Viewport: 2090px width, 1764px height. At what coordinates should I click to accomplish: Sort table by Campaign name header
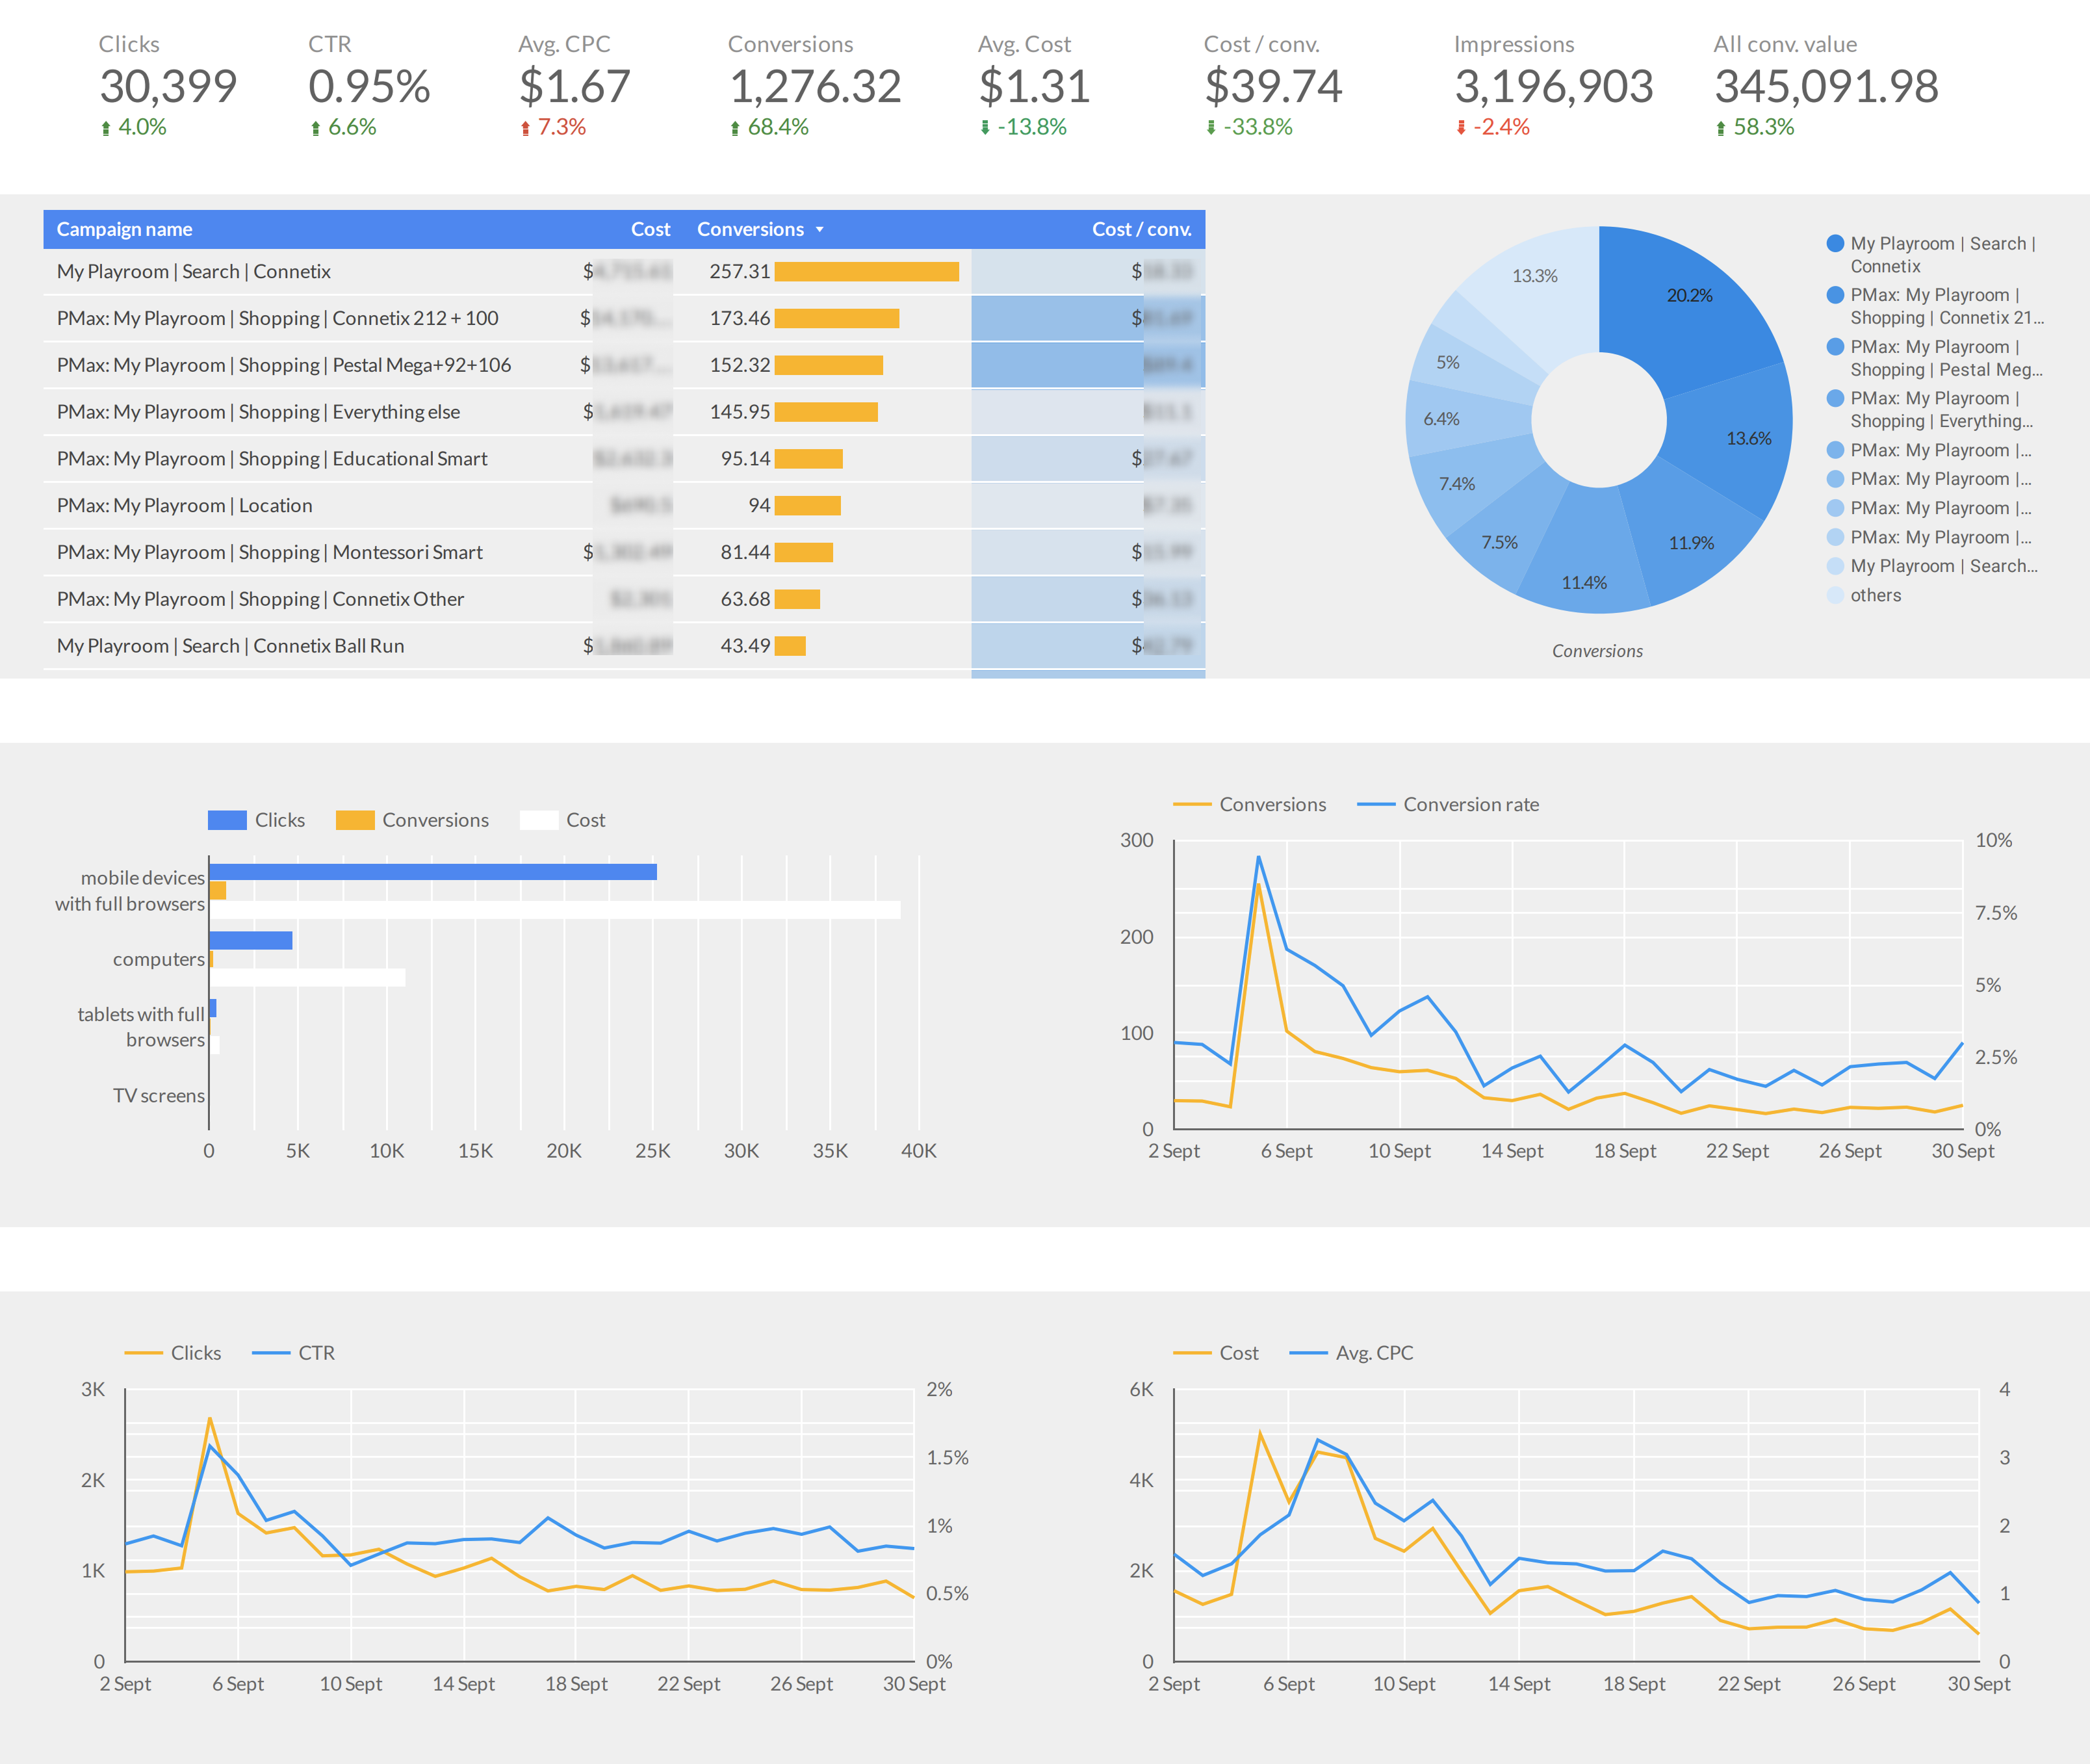[x=124, y=230]
